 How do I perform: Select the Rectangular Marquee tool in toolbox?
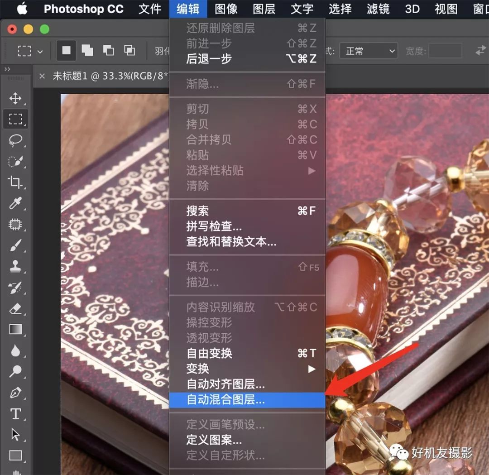[x=15, y=119]
